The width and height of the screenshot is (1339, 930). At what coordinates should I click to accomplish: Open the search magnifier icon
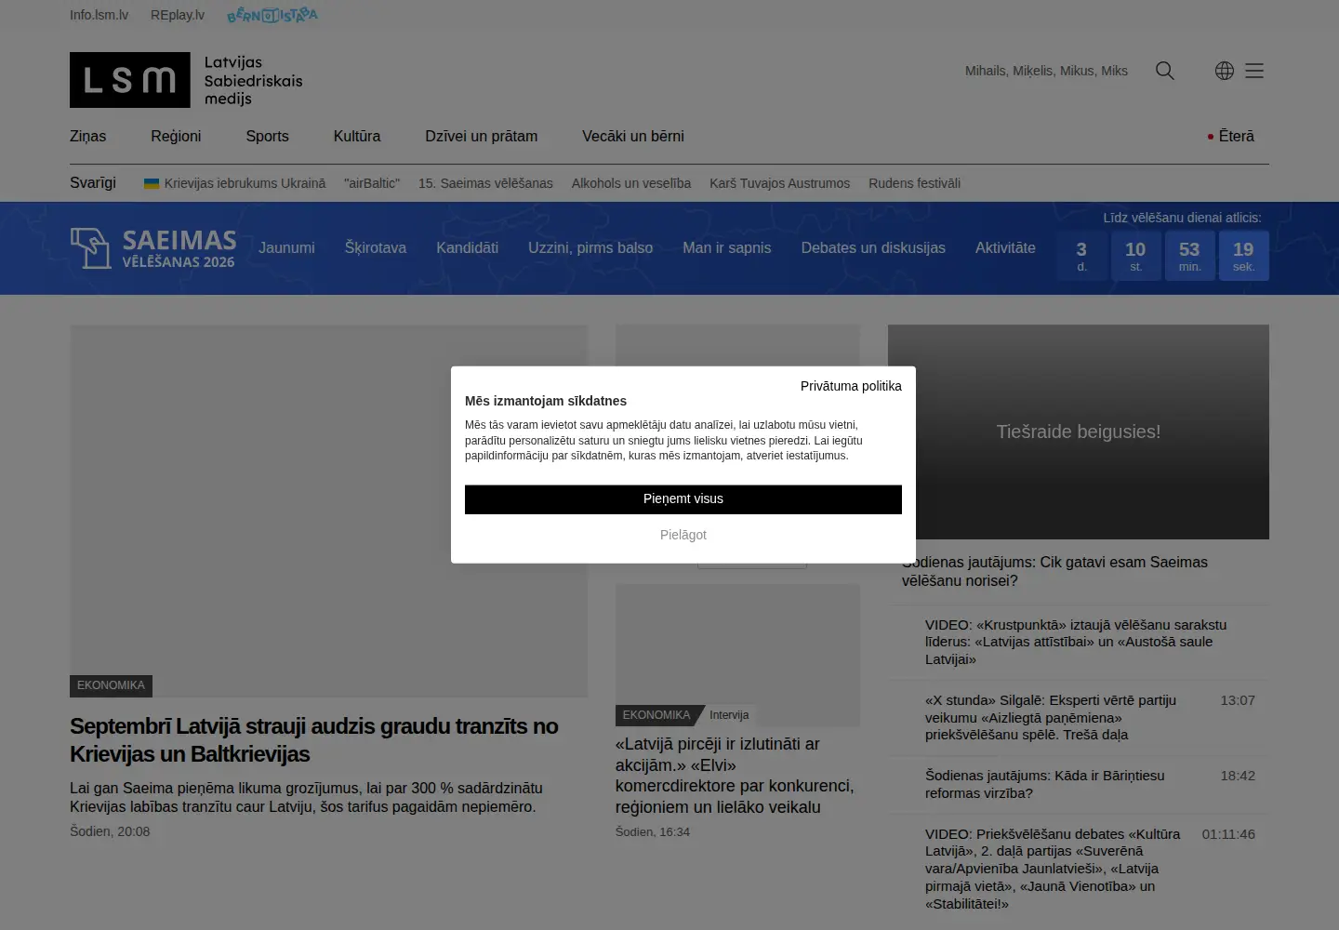[x=1165, y=71]
